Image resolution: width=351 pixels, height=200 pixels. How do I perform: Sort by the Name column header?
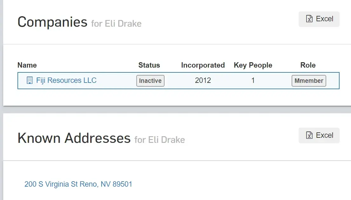27,65
